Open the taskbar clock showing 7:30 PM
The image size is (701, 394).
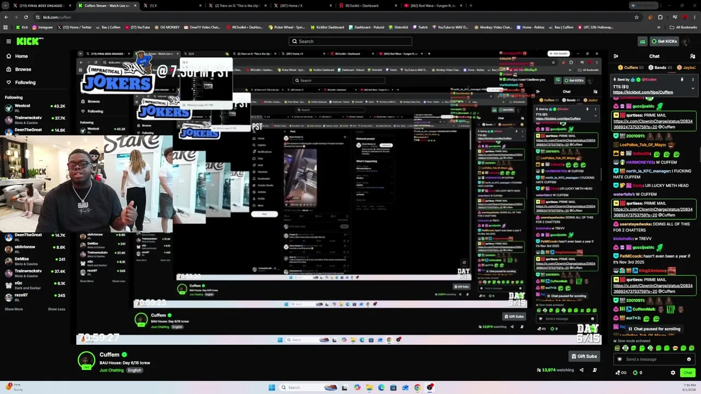(689, 387)
